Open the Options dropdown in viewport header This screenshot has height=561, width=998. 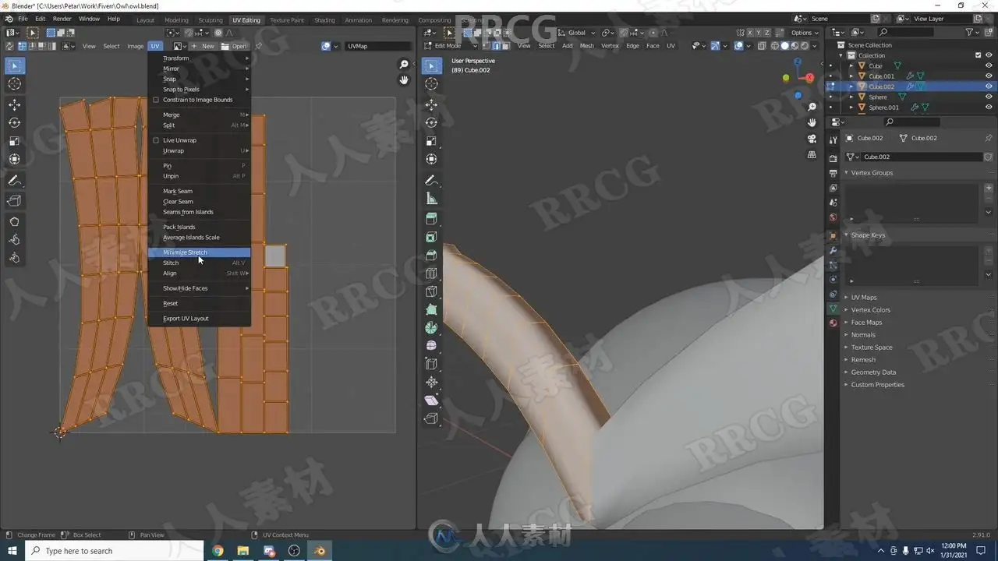click(805, 33)
